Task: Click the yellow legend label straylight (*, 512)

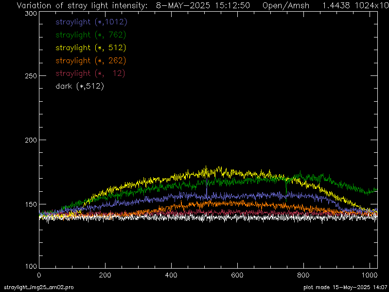Action: pyautogui.click(x=91, y=48)
